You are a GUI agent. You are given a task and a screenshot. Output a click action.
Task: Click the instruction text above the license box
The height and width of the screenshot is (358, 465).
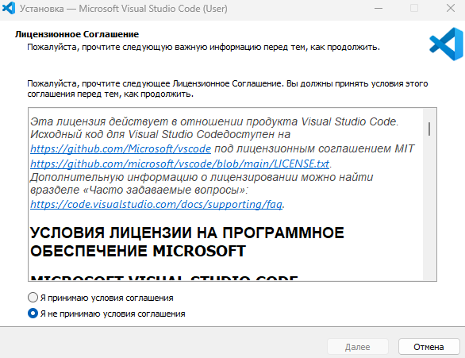(x=228, y=89)
